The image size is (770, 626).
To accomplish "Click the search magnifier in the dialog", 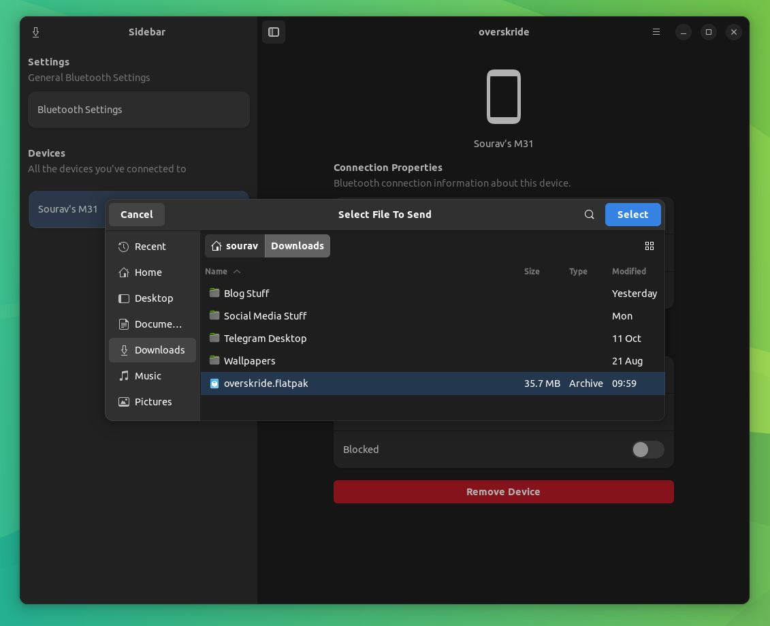I will [589, 214].
